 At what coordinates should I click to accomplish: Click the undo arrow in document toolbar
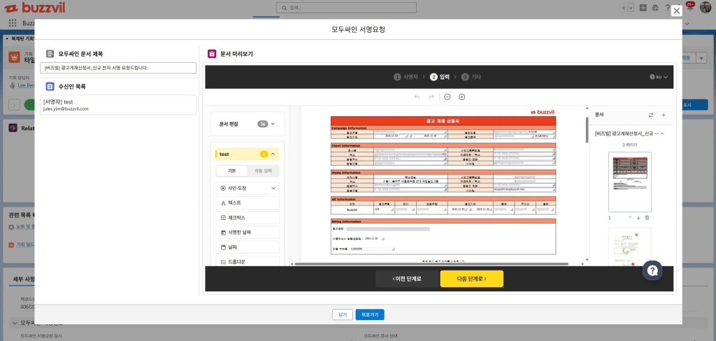[417, 97]
